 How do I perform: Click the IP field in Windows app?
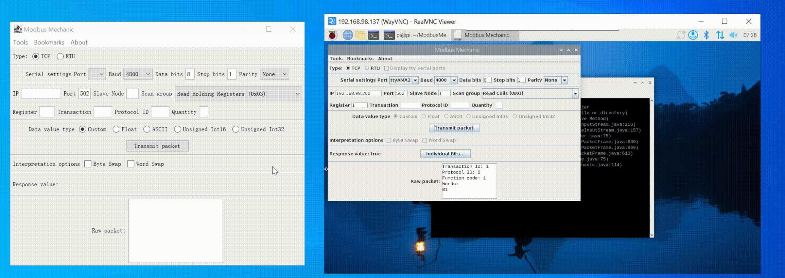coord(41,94)
